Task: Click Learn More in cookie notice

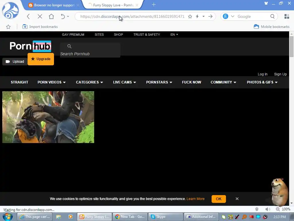Action: (x=195, y=199)
